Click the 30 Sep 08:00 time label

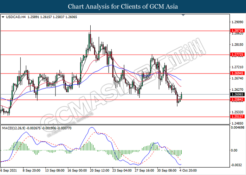click(x=167, y=170)
